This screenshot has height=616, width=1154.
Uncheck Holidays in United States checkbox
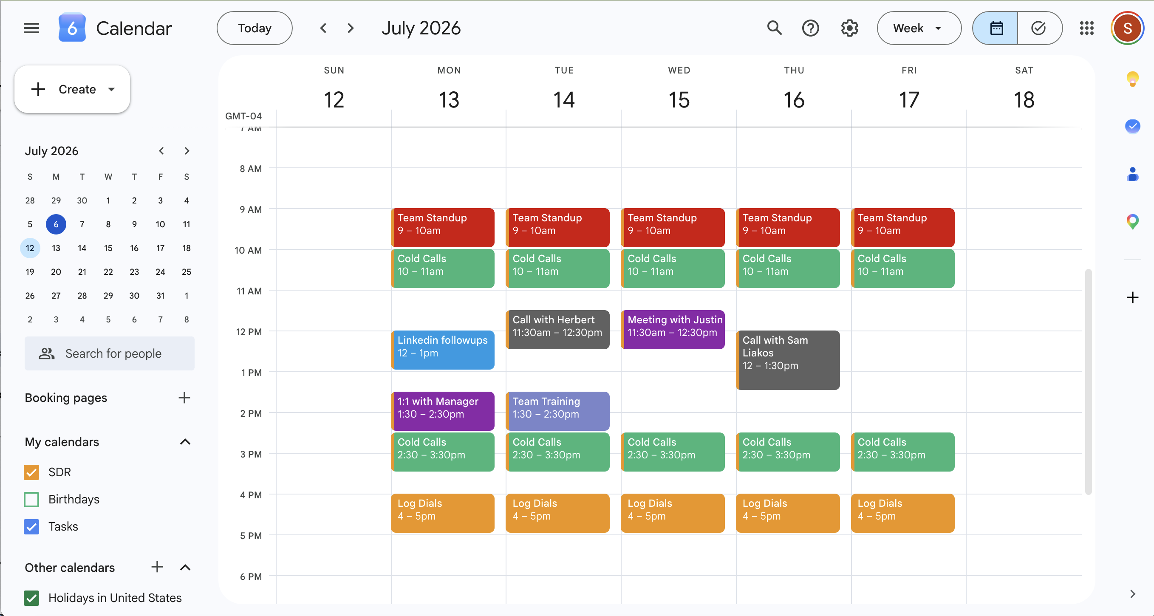coord(31,598)
